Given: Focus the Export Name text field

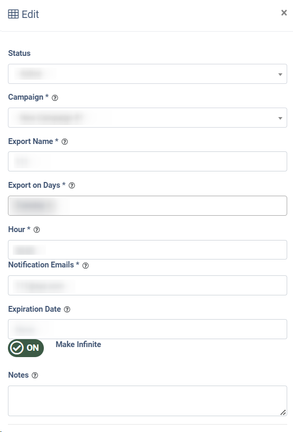Looking at the screenshot, I should [x=147, y=161].
